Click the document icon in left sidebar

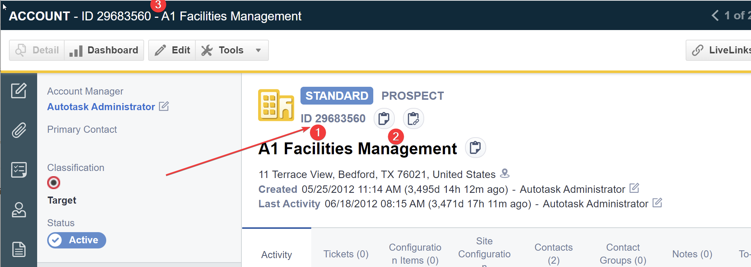(x=19, y=249)
